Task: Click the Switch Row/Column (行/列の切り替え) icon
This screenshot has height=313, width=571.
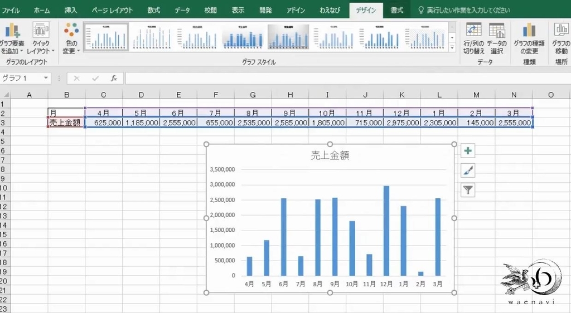Action: pyautogui.click(x=473, y=38)
